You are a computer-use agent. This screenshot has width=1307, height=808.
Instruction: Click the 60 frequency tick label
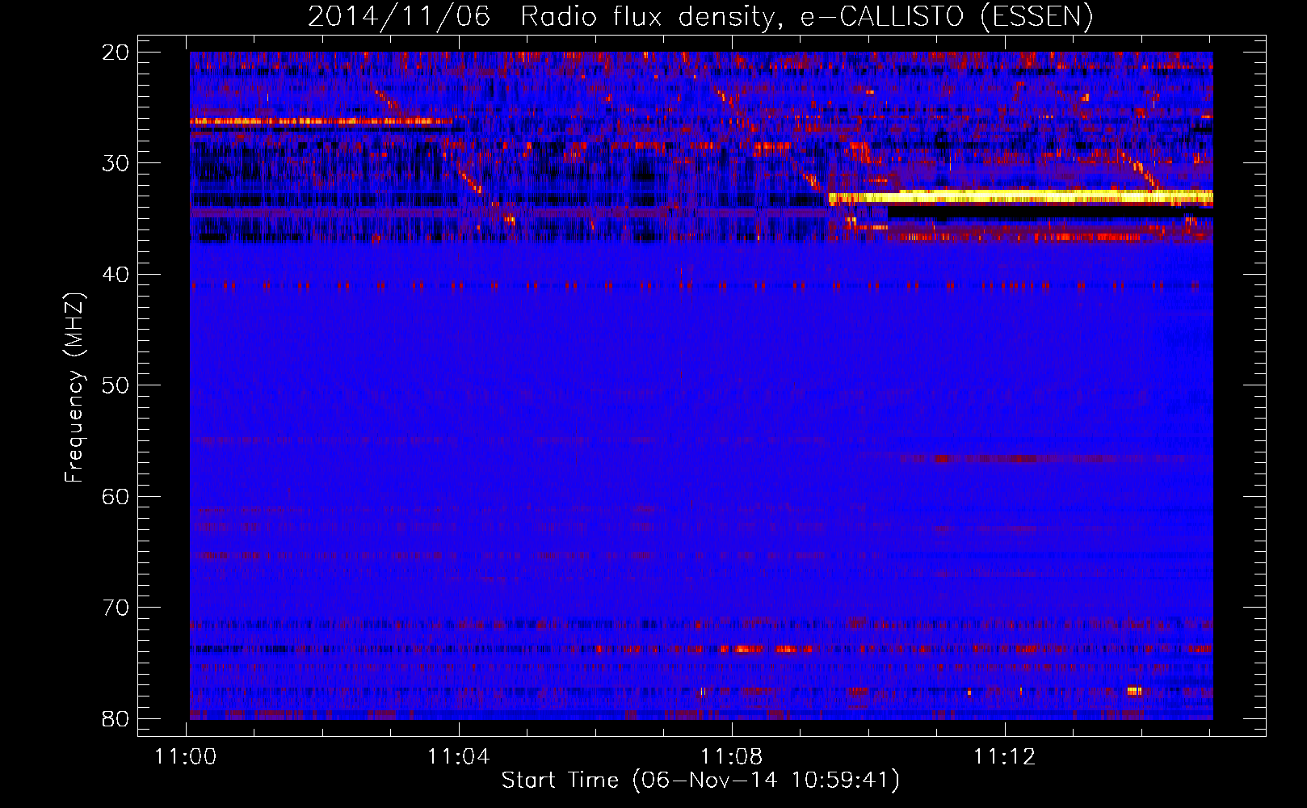(116, 497)
